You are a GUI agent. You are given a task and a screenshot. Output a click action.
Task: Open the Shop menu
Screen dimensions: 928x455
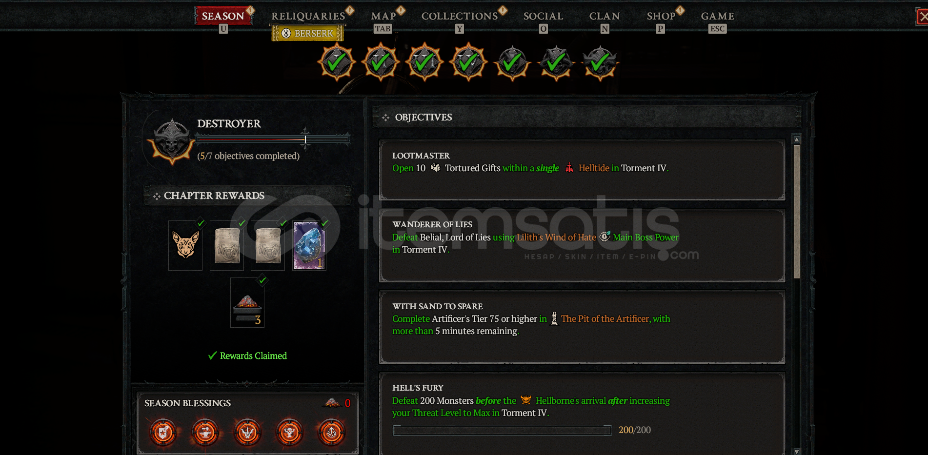click(661, 16)
